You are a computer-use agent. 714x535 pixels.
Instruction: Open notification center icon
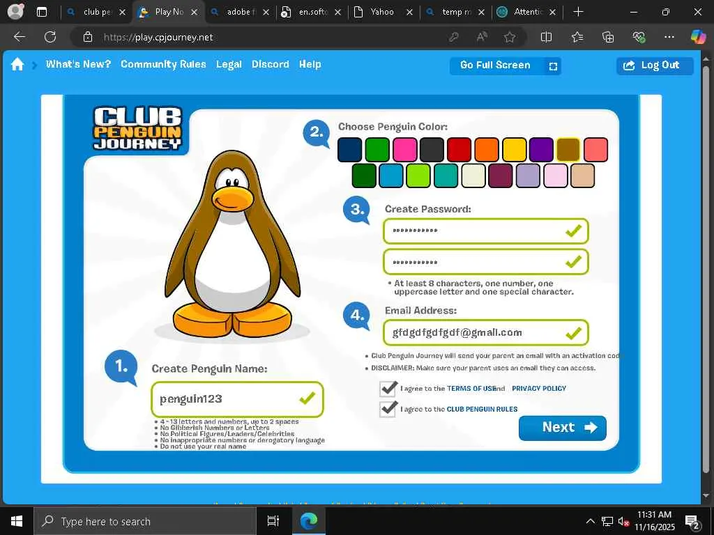tap(692, 521)
